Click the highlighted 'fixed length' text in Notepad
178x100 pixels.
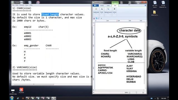(50, 14)
